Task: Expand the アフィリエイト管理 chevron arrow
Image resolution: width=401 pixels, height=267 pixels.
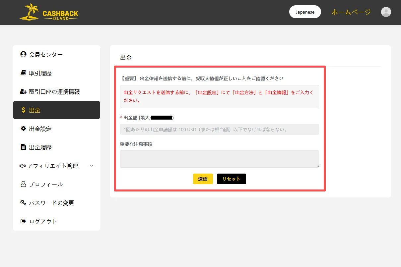Action: (x=92, y=166)
